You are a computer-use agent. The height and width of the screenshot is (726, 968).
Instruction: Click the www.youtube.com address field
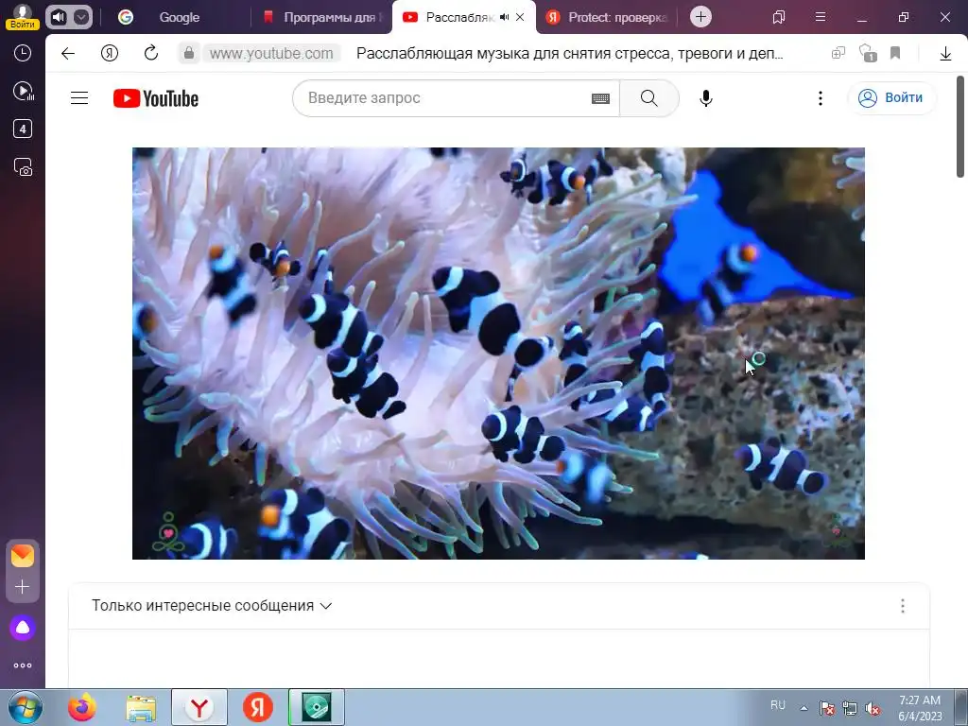point(271,54)
